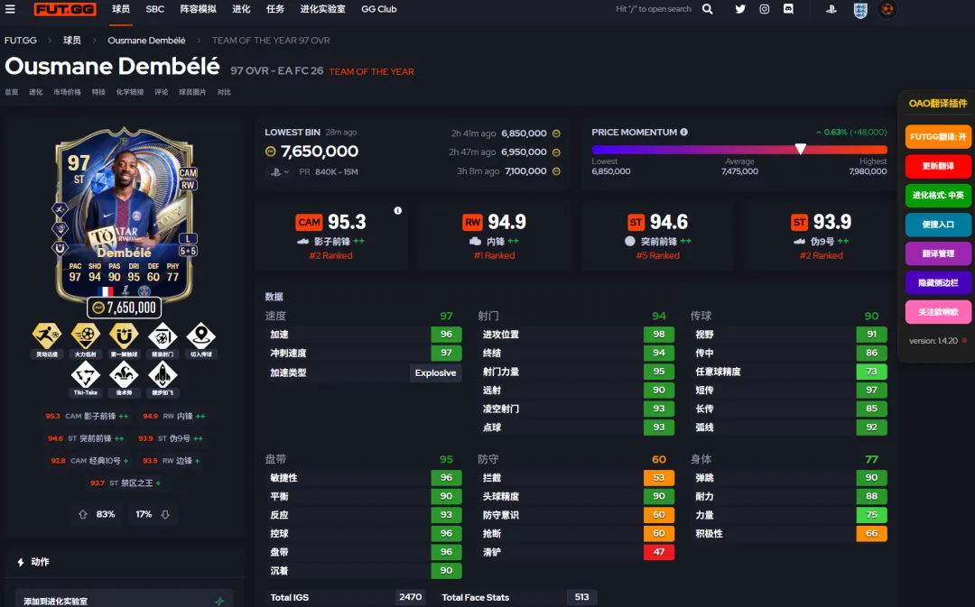Click the 93.7 ST 禁区之王 role chip

tap(125, 483)
